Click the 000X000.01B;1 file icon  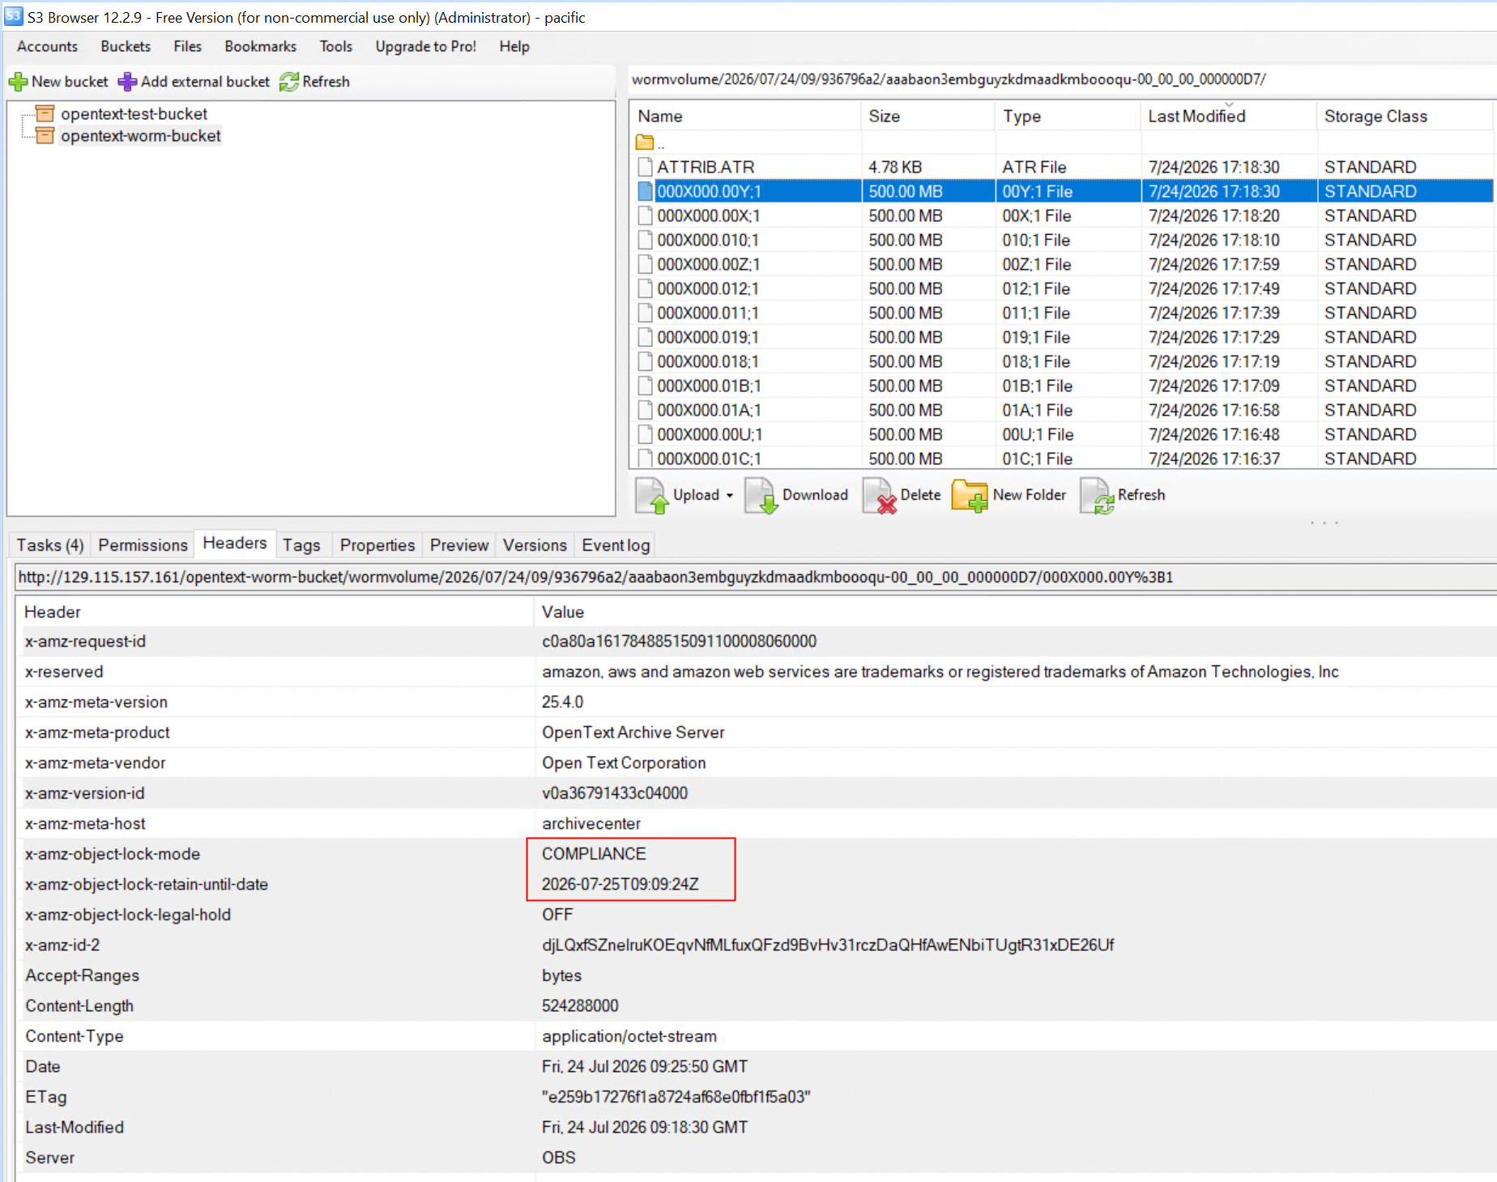pos(645,386)
